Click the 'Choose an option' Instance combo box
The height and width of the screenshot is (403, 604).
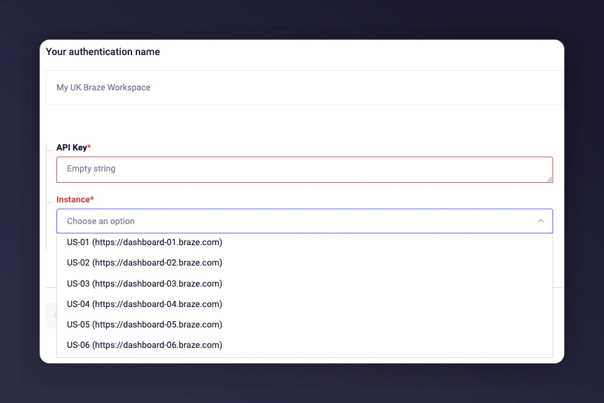pos(304,221)
